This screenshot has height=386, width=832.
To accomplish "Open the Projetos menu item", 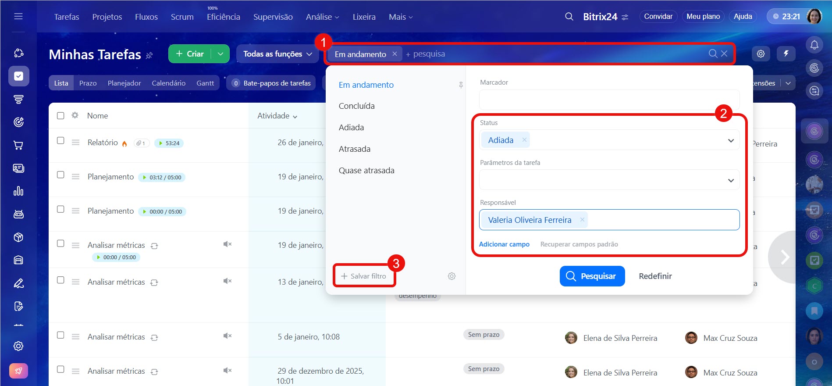I will coord(107,17).
